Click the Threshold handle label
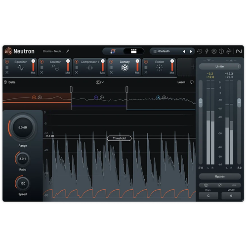This screenshot has width=247, height=247. pyautogui.click(x=119, y=138)
